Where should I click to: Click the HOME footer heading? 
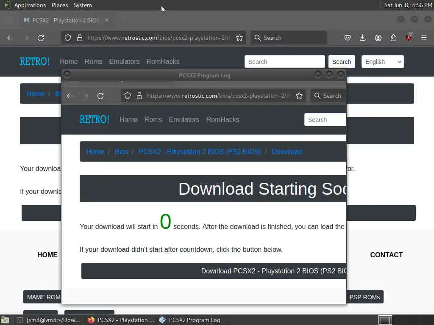[x=47, y=255]
